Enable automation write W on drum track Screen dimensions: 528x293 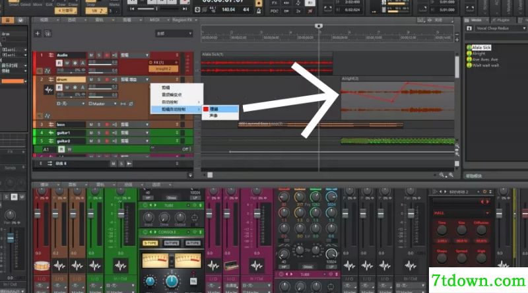pos(67,88)
